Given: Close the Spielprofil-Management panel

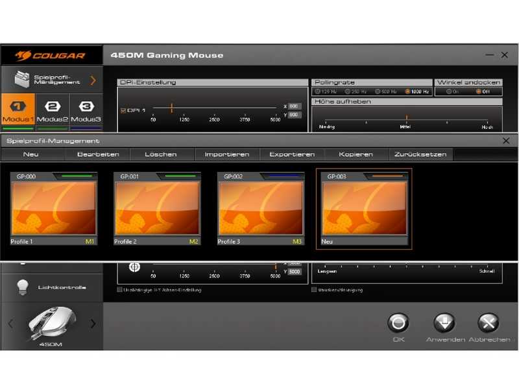Looking at the screenshot, I should click(506, 141).
